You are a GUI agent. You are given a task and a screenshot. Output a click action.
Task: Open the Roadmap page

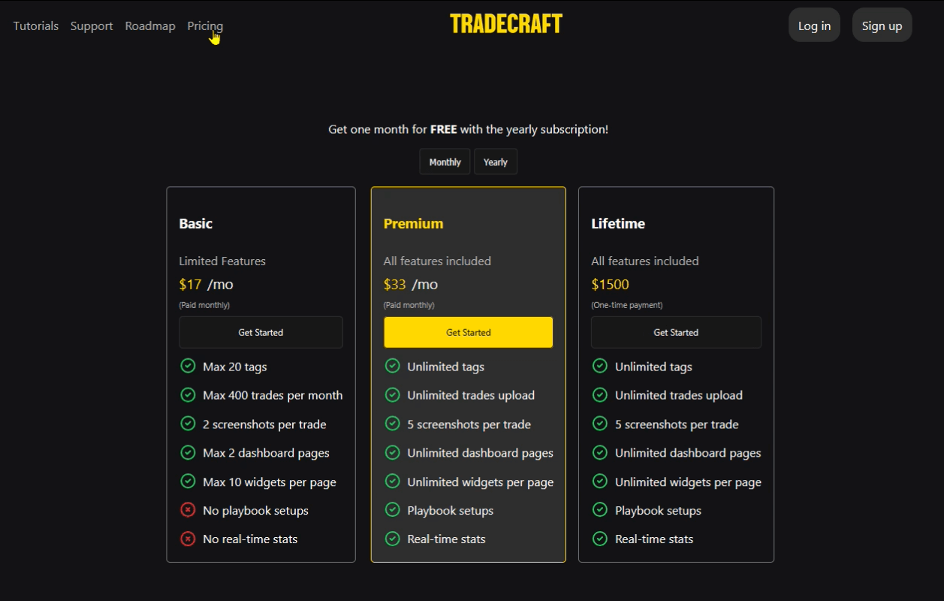point(150,26)
